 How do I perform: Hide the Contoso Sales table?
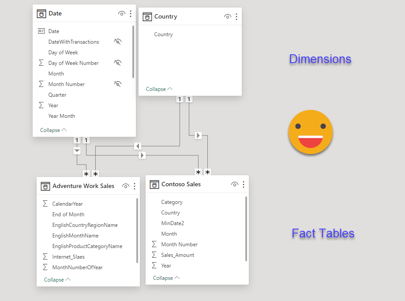[235, 184]
